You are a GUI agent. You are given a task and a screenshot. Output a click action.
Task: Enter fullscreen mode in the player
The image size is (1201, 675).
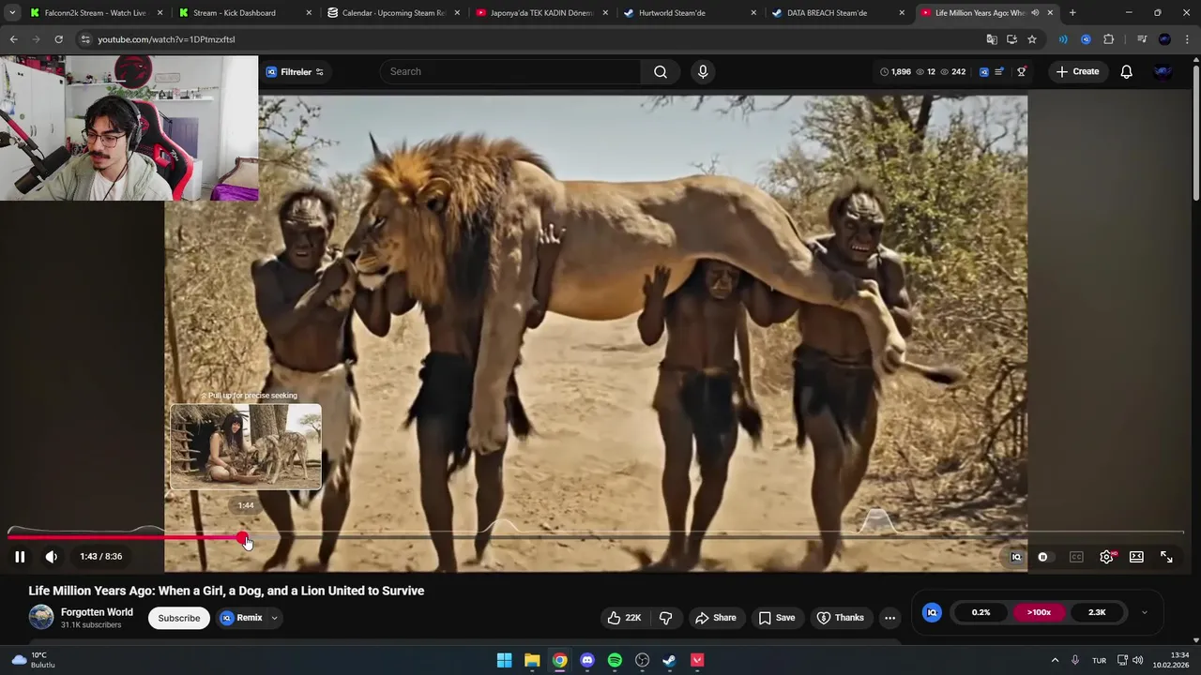tap(1166, 557)
